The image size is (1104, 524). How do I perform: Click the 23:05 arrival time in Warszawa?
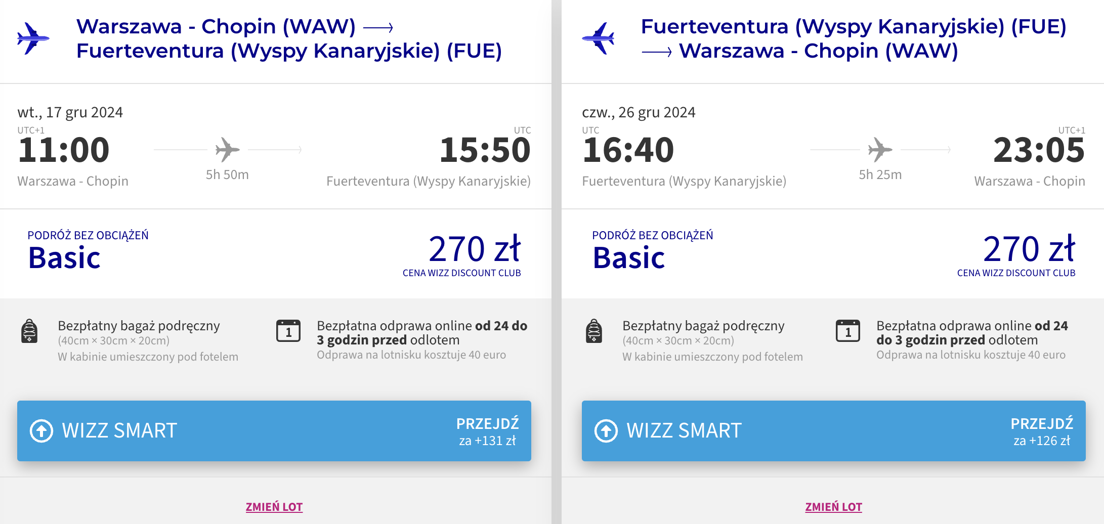tap(1039, 150)
